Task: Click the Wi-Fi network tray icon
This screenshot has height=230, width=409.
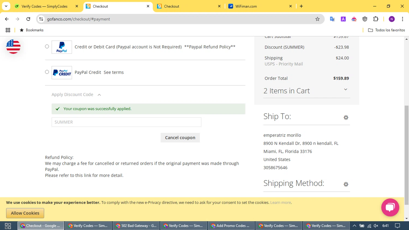Action: (369, 226)
